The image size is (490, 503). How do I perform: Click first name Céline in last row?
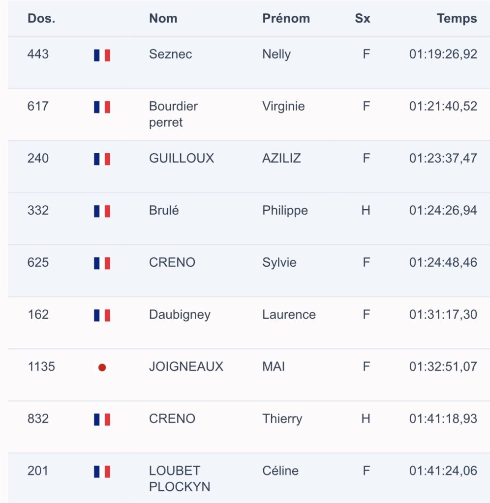[280, 471]
